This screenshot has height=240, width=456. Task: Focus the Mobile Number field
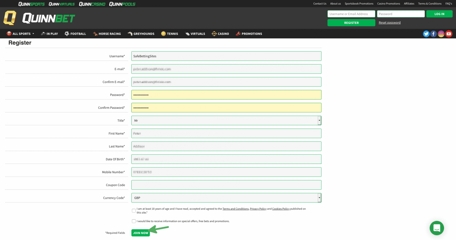[226, 172]
